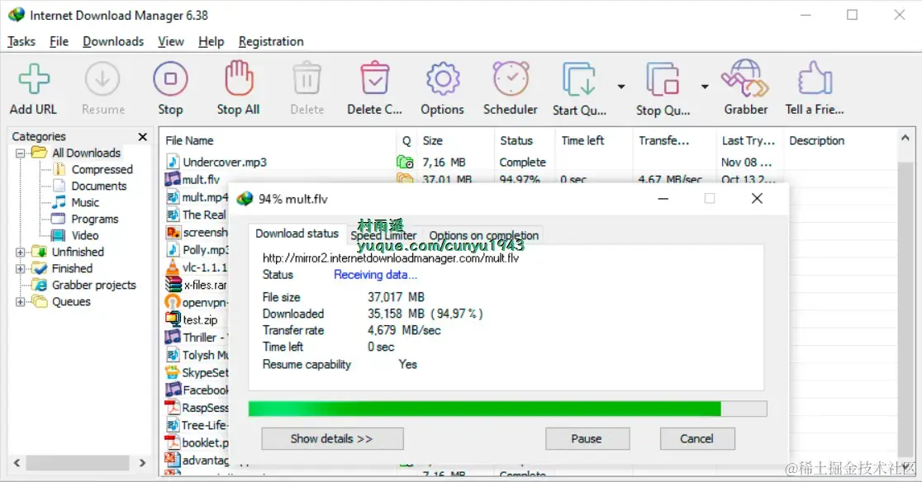922x482 pixels.
Task: Click the mult.flv file icon
Action: pos(173,178)
